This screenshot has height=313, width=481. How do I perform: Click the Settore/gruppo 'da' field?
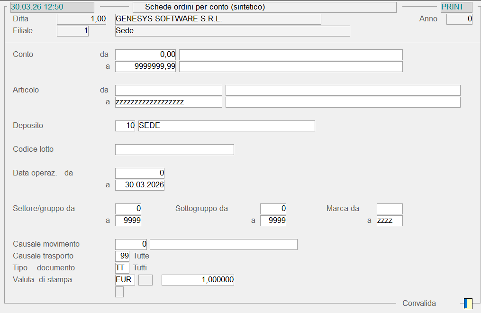(128, 209)
